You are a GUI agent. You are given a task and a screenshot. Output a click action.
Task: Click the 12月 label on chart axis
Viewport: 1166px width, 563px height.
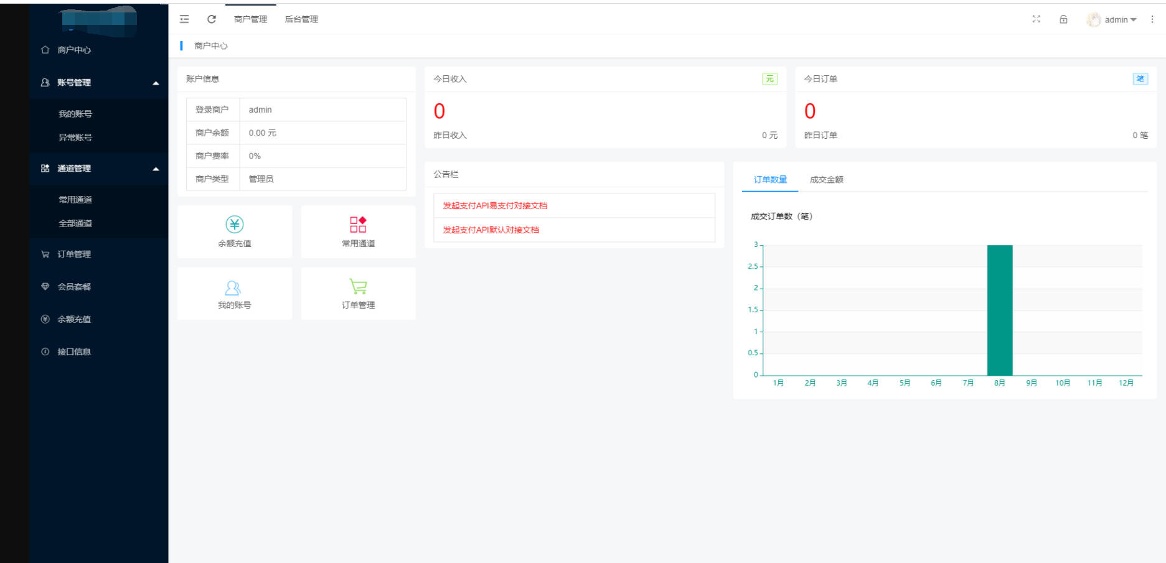(x=1126, y=383)
